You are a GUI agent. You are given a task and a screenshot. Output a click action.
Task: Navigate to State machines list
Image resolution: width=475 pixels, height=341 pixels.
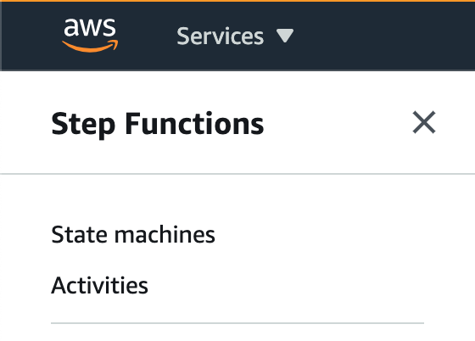[133, 234]
